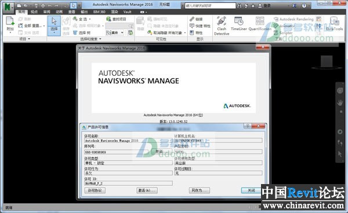348x213 pixels.
Task: Click the 另存为 (Save As) button
Action: 200,190
